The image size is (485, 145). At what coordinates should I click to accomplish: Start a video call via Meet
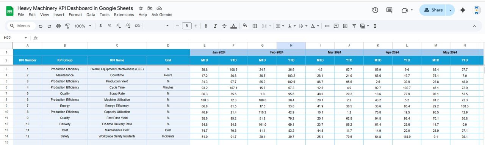point(407,10)
